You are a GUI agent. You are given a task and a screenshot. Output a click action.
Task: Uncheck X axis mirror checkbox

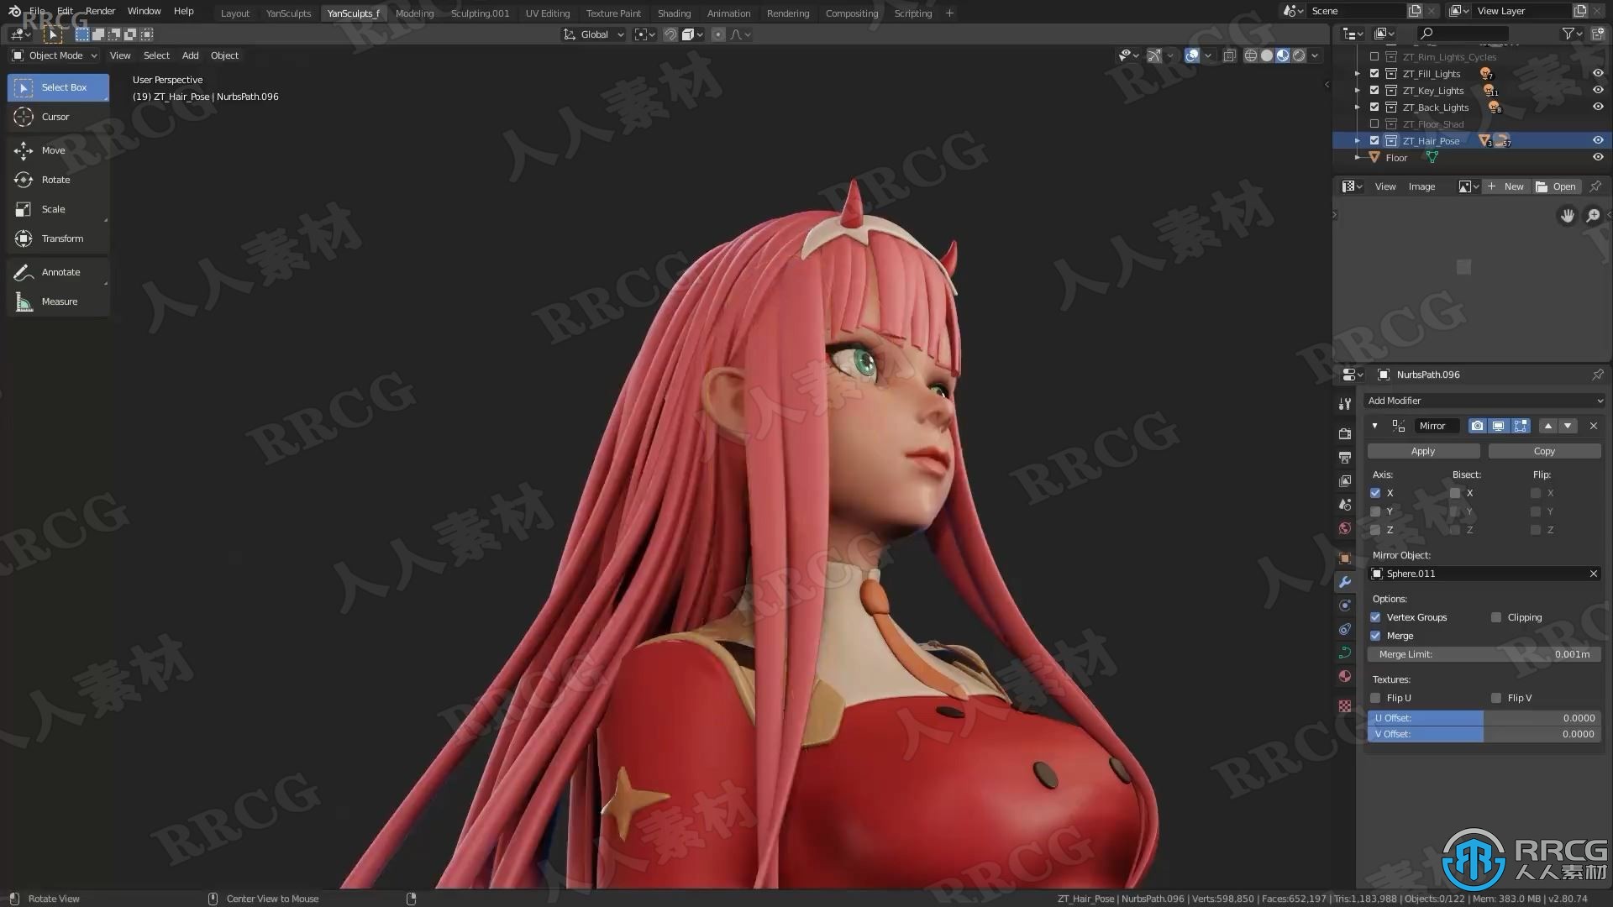[1375, 493]
